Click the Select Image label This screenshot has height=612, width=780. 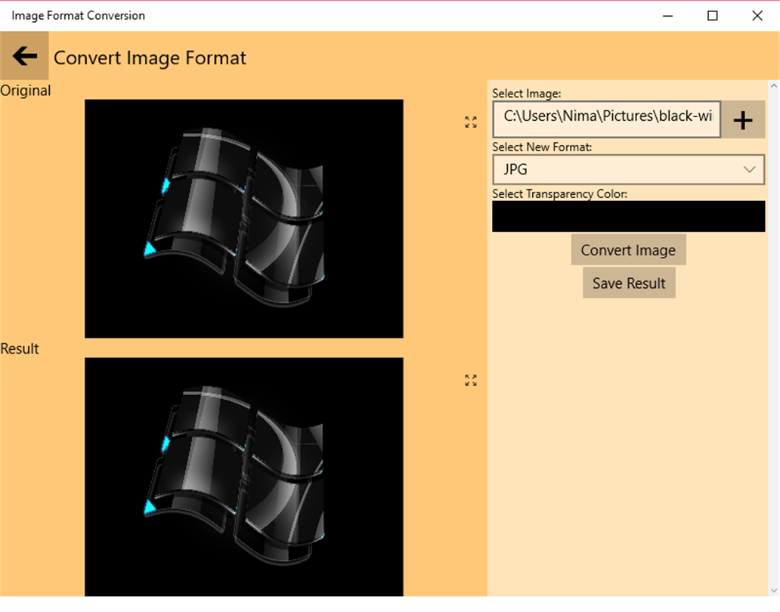[526, 94]
